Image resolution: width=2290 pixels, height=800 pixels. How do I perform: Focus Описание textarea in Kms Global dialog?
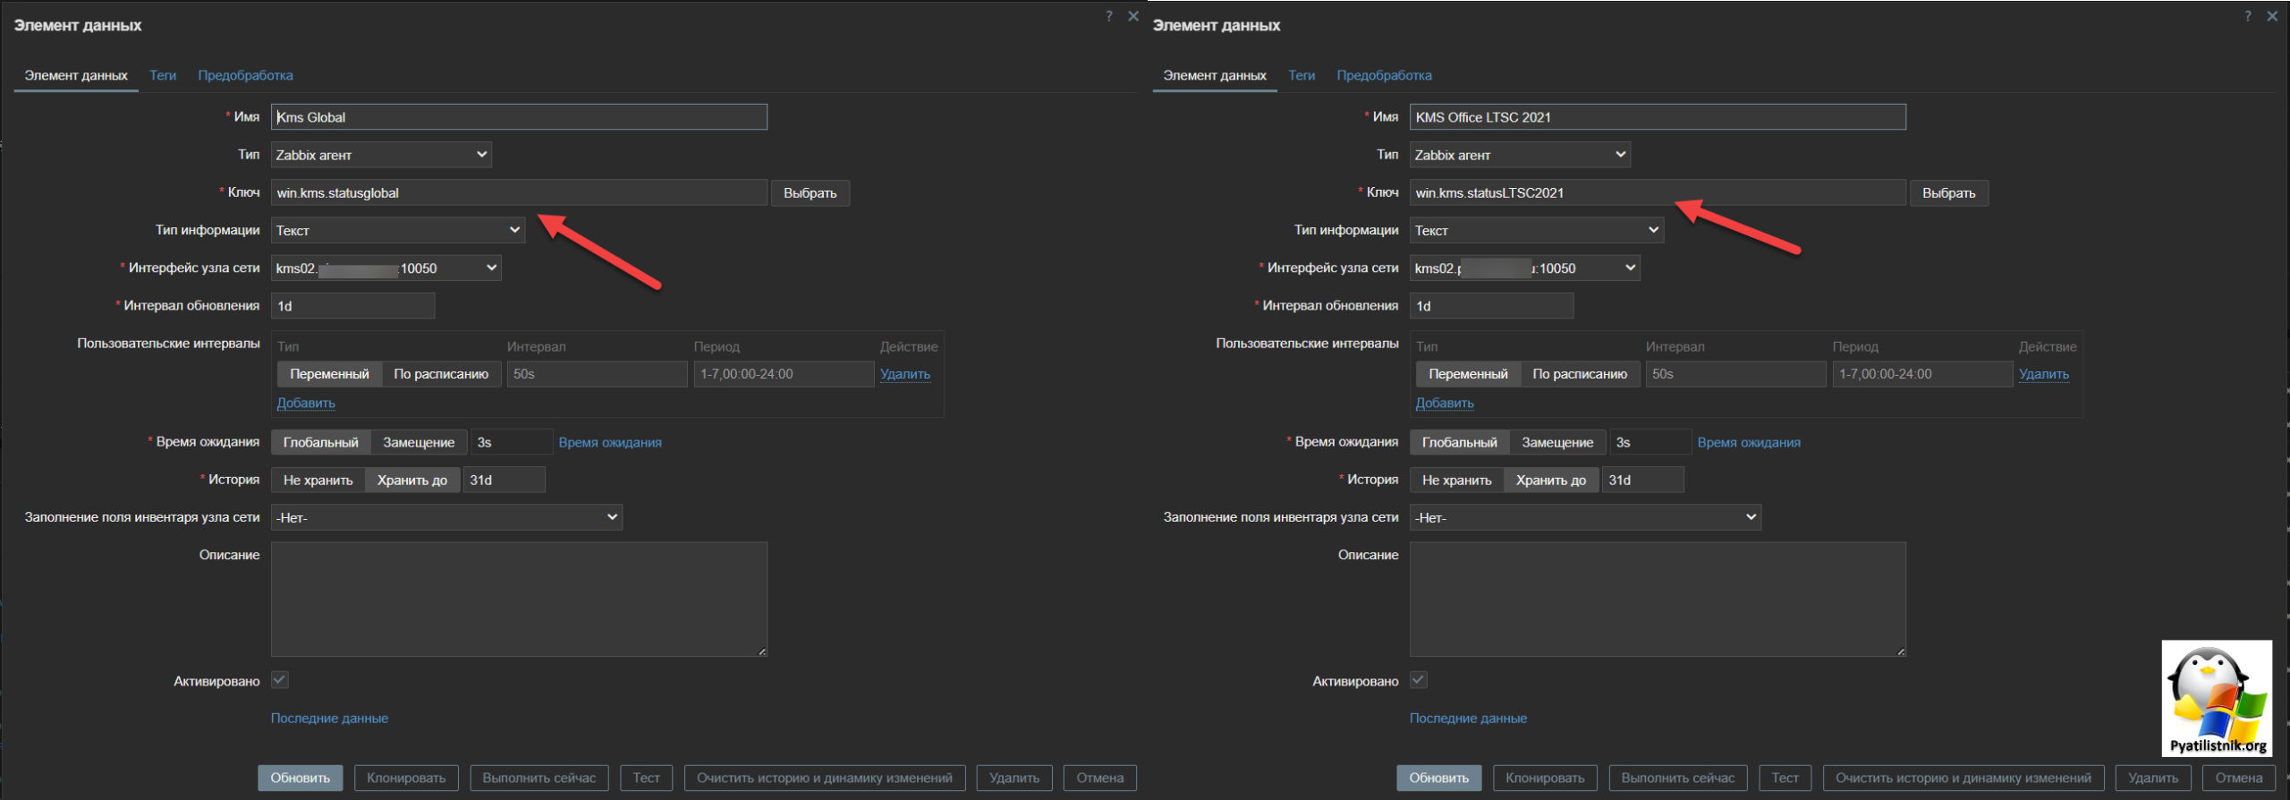click(519, 600)
